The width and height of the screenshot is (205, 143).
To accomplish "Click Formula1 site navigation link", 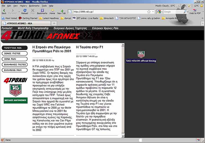I will [x=7, y=28].
